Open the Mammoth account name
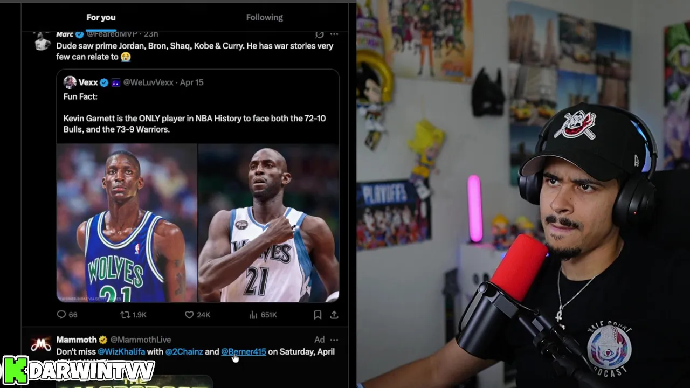 click(x=77, y=339)
